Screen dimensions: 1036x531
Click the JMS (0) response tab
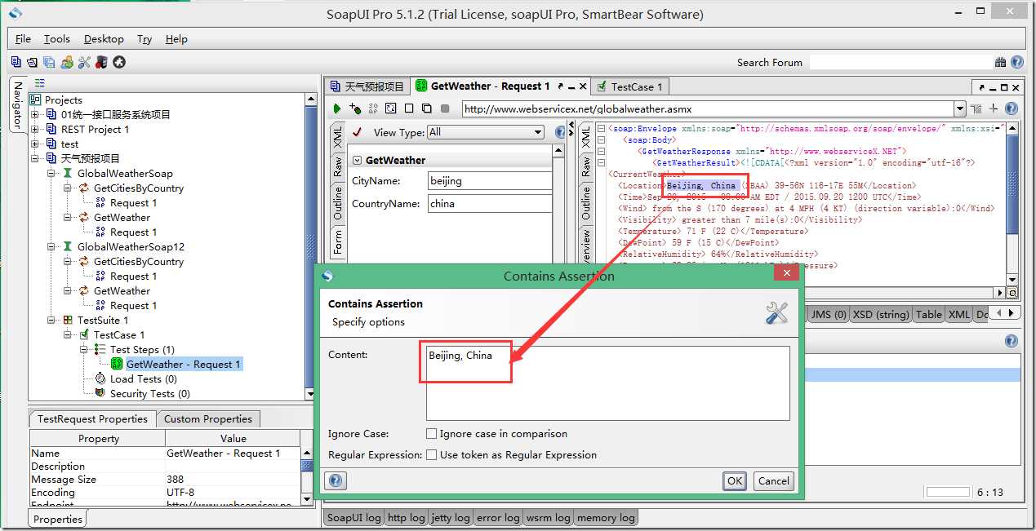(x=828, y=315)
